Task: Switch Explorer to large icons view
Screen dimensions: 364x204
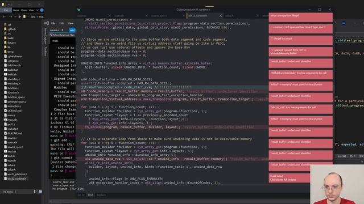Action: (x=40, y=192)
